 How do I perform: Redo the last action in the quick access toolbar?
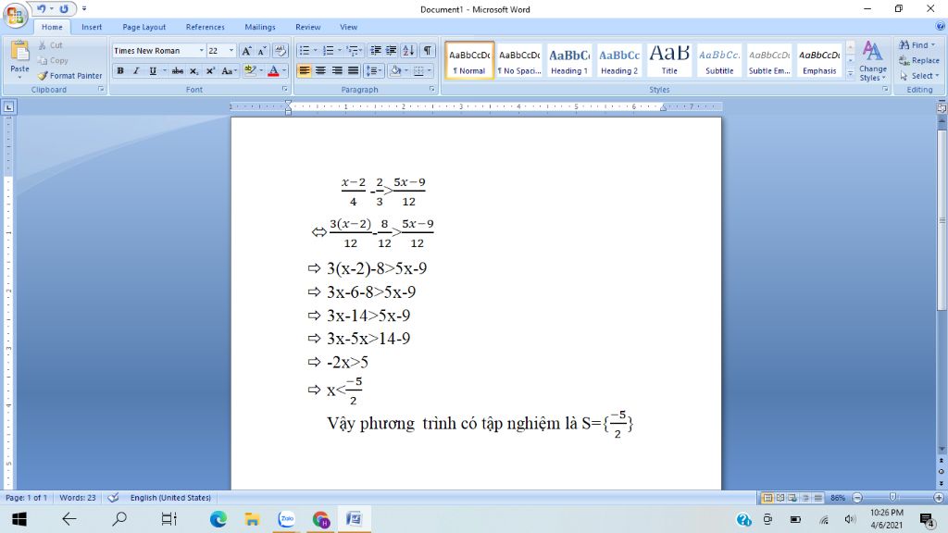[64, 9]
